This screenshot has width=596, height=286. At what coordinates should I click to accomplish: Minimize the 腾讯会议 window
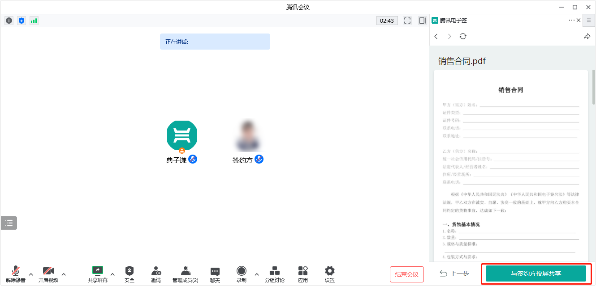click(x=561, y=7)
